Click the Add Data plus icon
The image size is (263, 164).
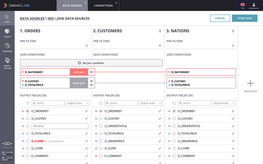tap(250, 84)
